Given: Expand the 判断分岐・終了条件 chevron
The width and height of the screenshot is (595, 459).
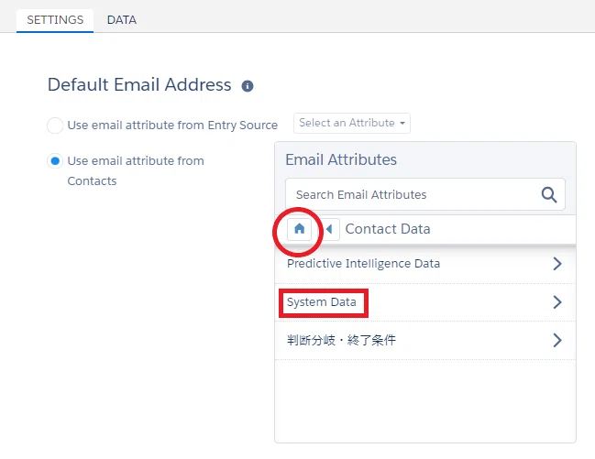Looking at the screenshot, I should tap(557, 340).
